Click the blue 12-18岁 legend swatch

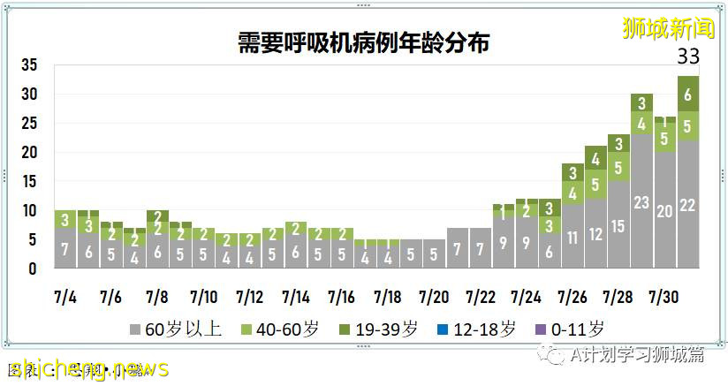tap(443, 329)
